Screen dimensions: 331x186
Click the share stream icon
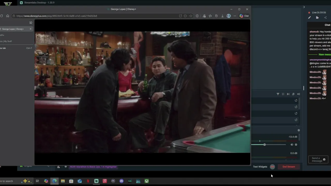325,18
